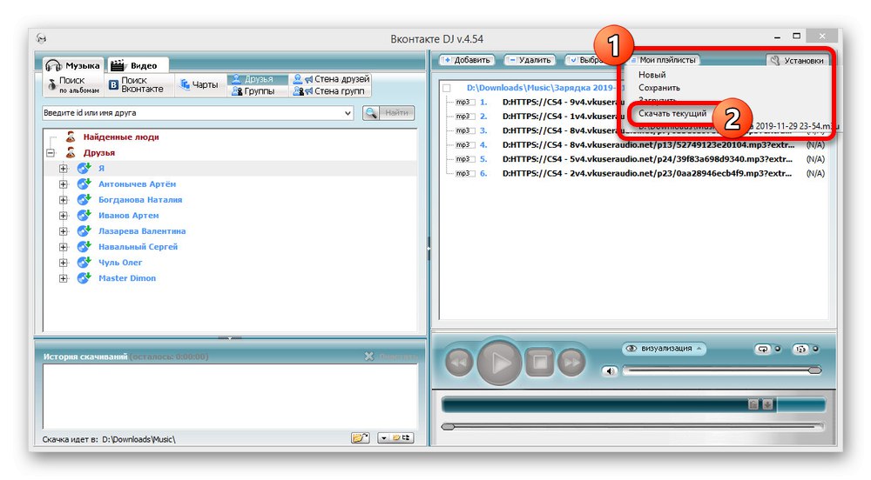The image size is (871, 480).
Task: Click the person icon next to Друзья
Action: pos(71,152)
